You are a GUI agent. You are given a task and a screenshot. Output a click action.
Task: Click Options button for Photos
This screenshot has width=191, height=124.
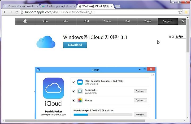tap(140, 100)
